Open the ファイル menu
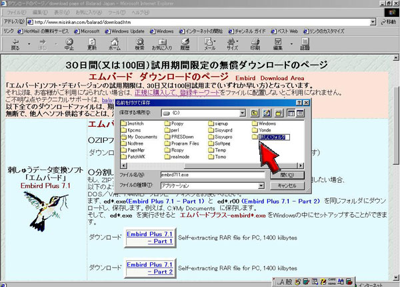 click(x=16, y=12)
